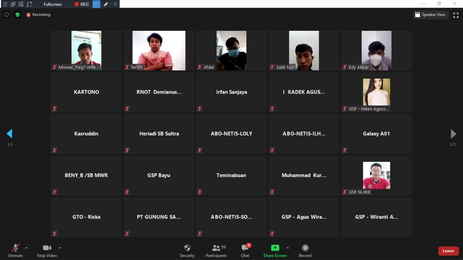Select GSP FAJRIE profile picture tile

point(377,175)
